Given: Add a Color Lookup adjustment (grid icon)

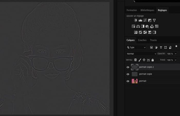Looking at the screenshot, I should pyautogui.click(x=157, y=26).
